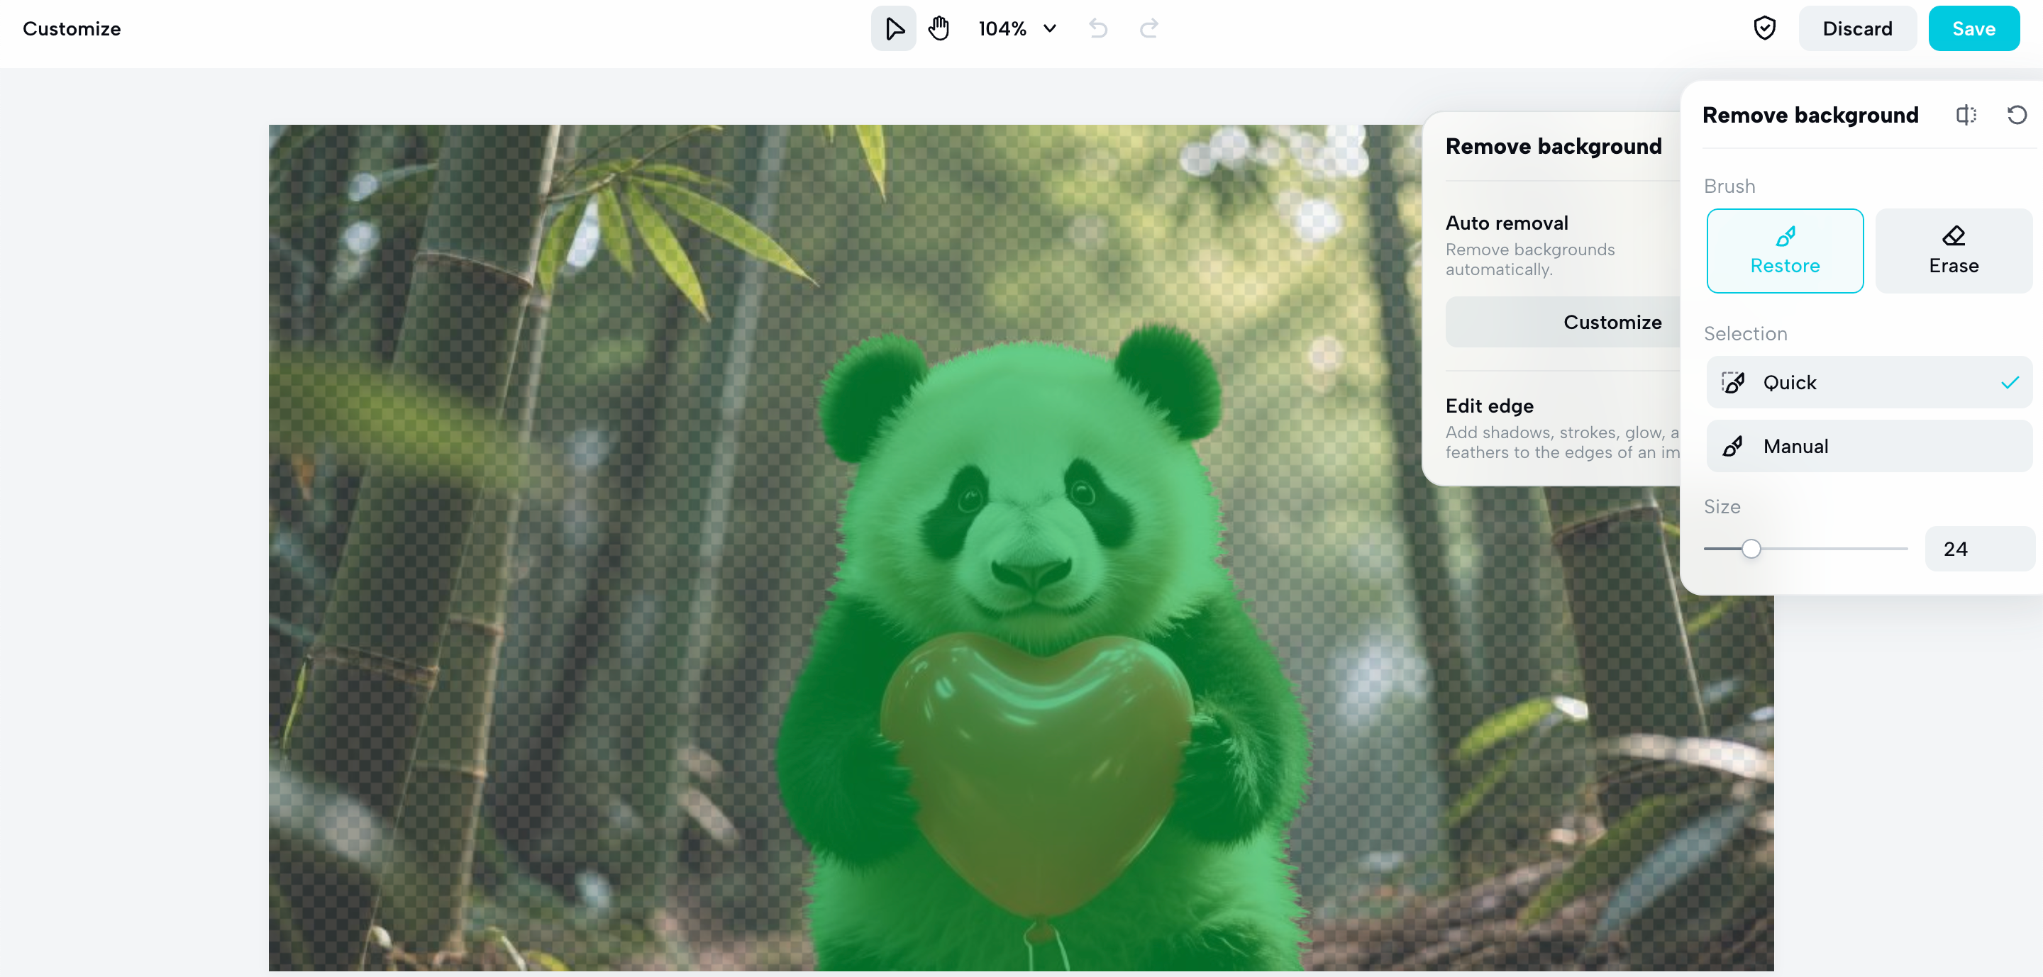Select the Restore brush mode
This screenshot has height=977, width=2043.
pos(1785,250)
